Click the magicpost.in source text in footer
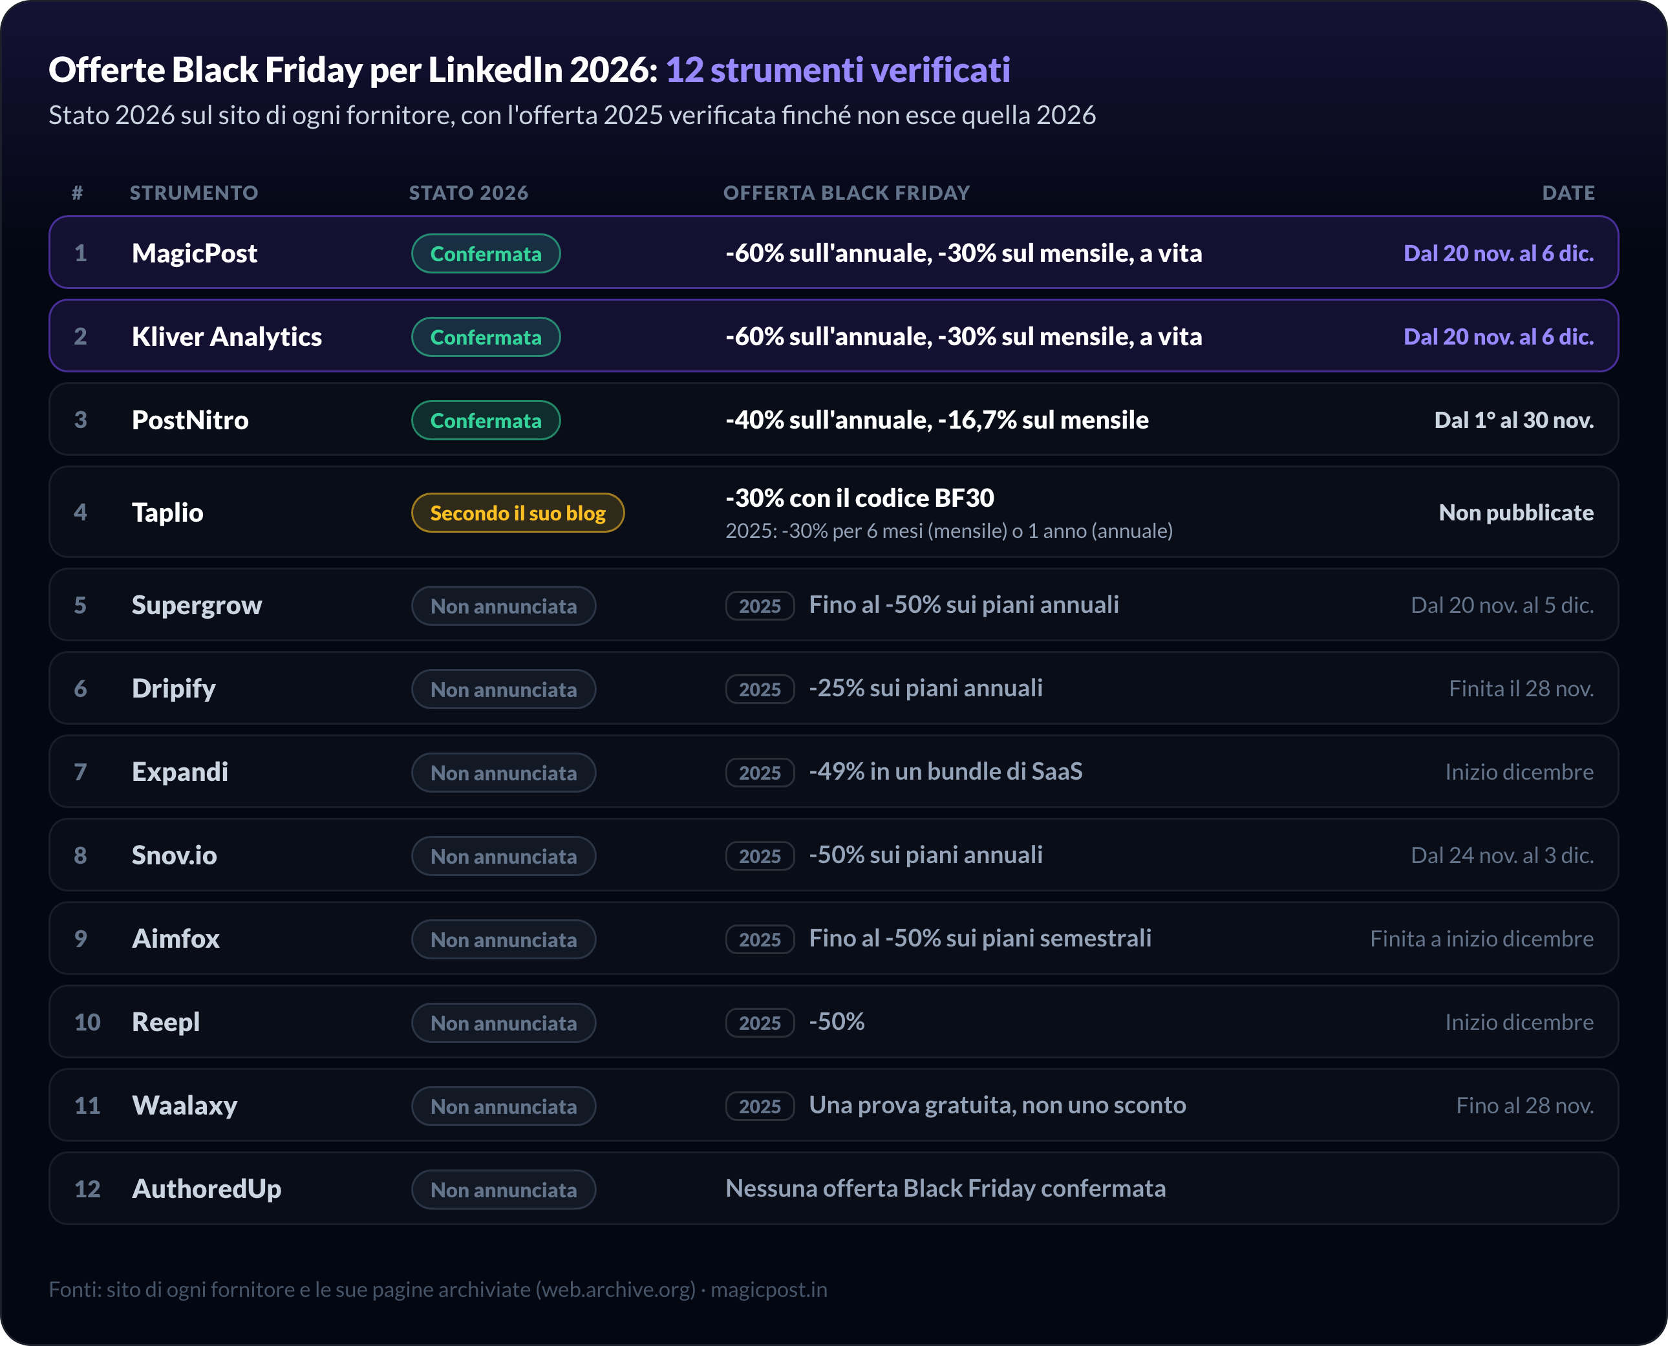Image resolution: width=1668 pixels, height=1346 pixels. tap(769, 1288)
